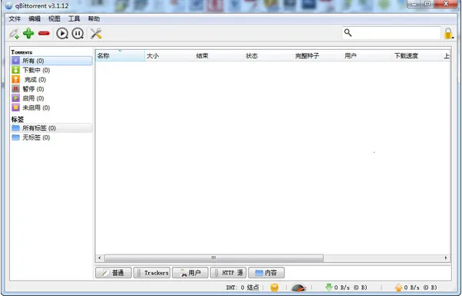462x296 pixels.
Task: Click the horizontal scrollbar right arrow
Action: [446, 258]
